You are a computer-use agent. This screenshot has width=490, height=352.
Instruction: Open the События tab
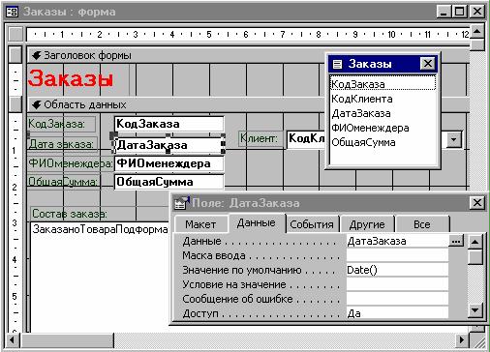312,224
